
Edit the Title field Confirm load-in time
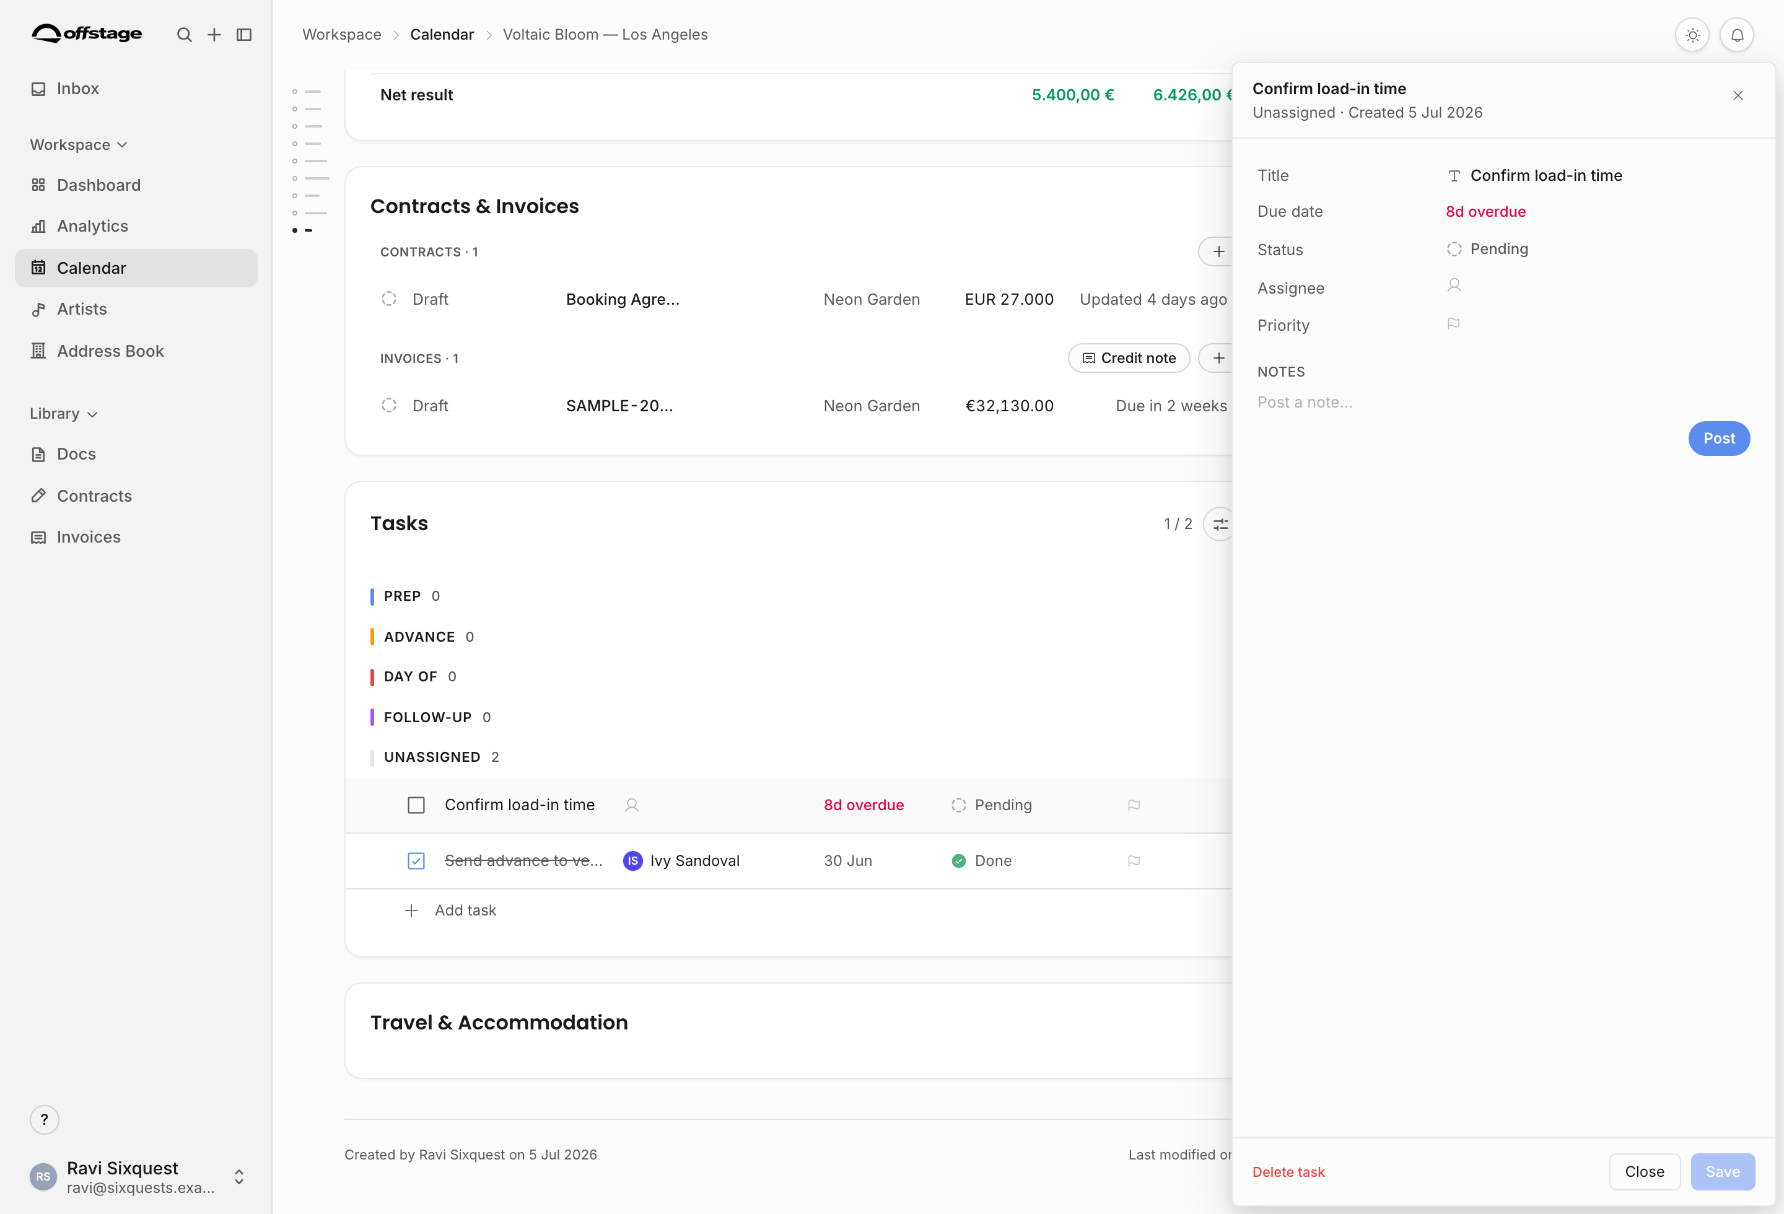coord(1546,176)
